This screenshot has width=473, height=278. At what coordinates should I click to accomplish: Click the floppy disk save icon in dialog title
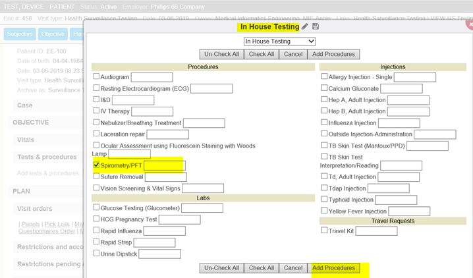coord(316,27)
